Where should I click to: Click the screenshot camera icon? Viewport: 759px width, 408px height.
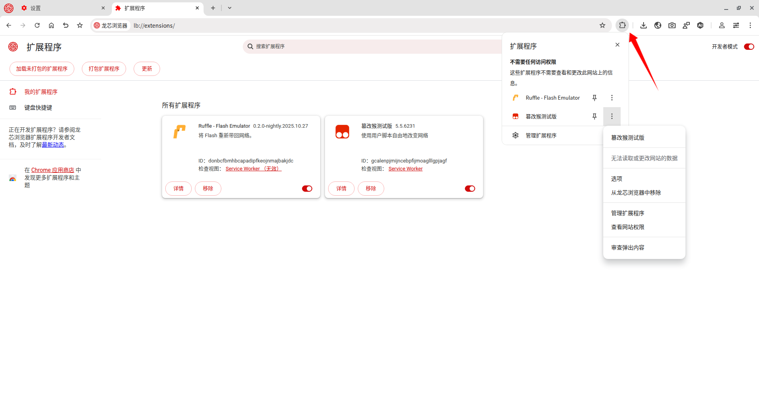click(672, 25)
